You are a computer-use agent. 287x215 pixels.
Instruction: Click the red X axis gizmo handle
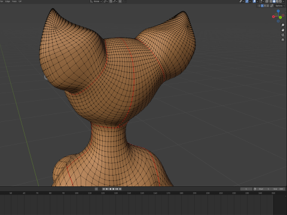tap(273, 17)
